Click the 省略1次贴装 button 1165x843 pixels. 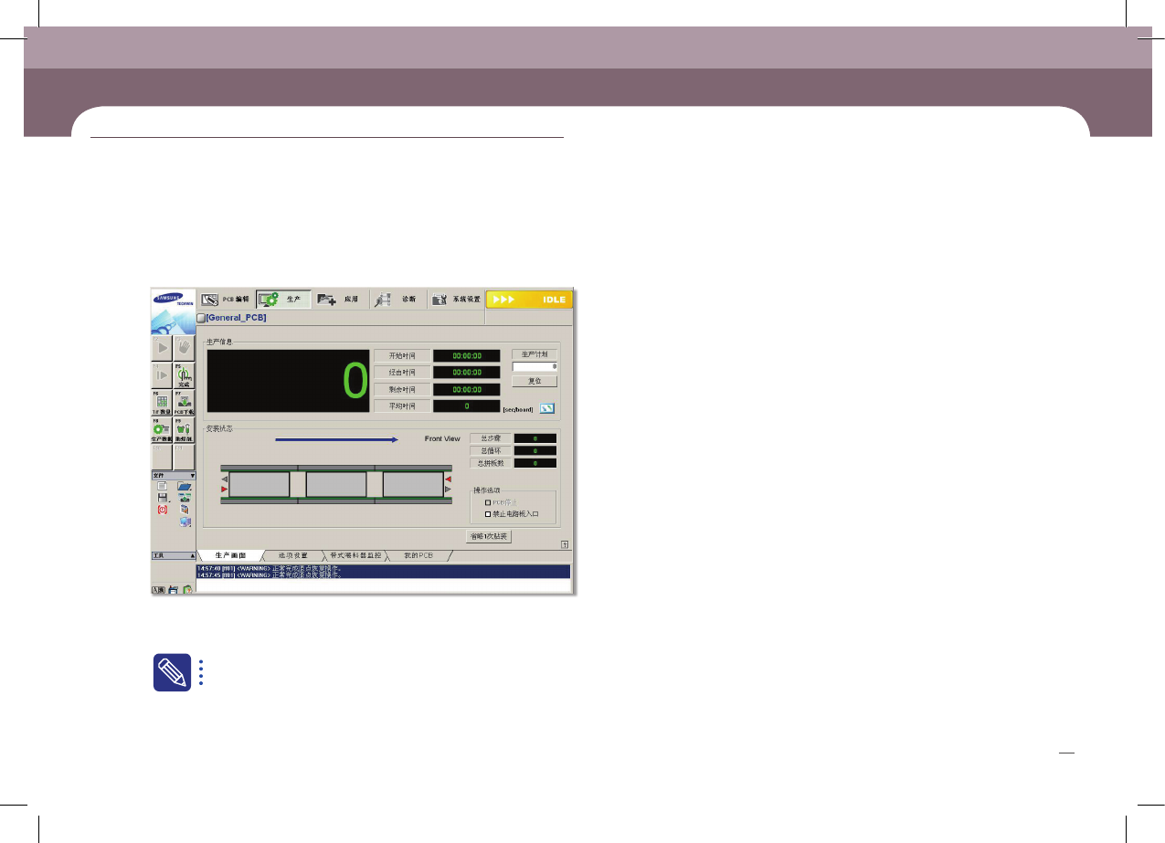click(x=489, y=536)
